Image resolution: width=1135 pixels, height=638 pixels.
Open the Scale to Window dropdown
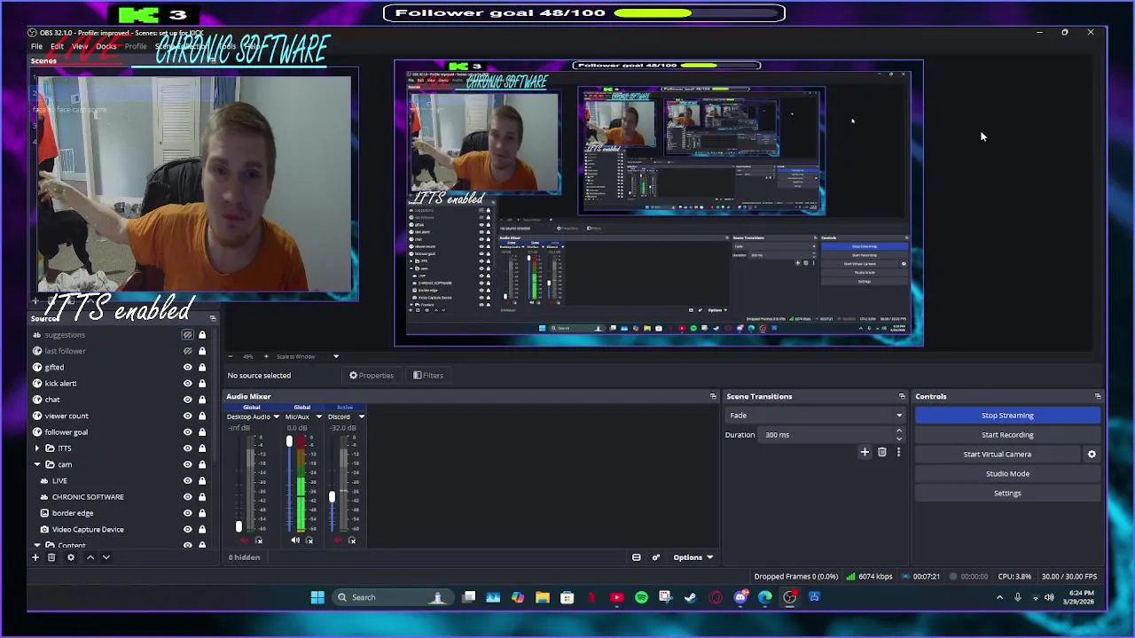(307, 356)
